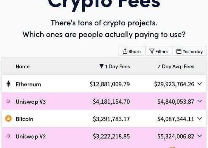Sort by 7 Day Avg. Fees header
The width and height of the screenshot is (208, 148).
[x=176, y=67]
